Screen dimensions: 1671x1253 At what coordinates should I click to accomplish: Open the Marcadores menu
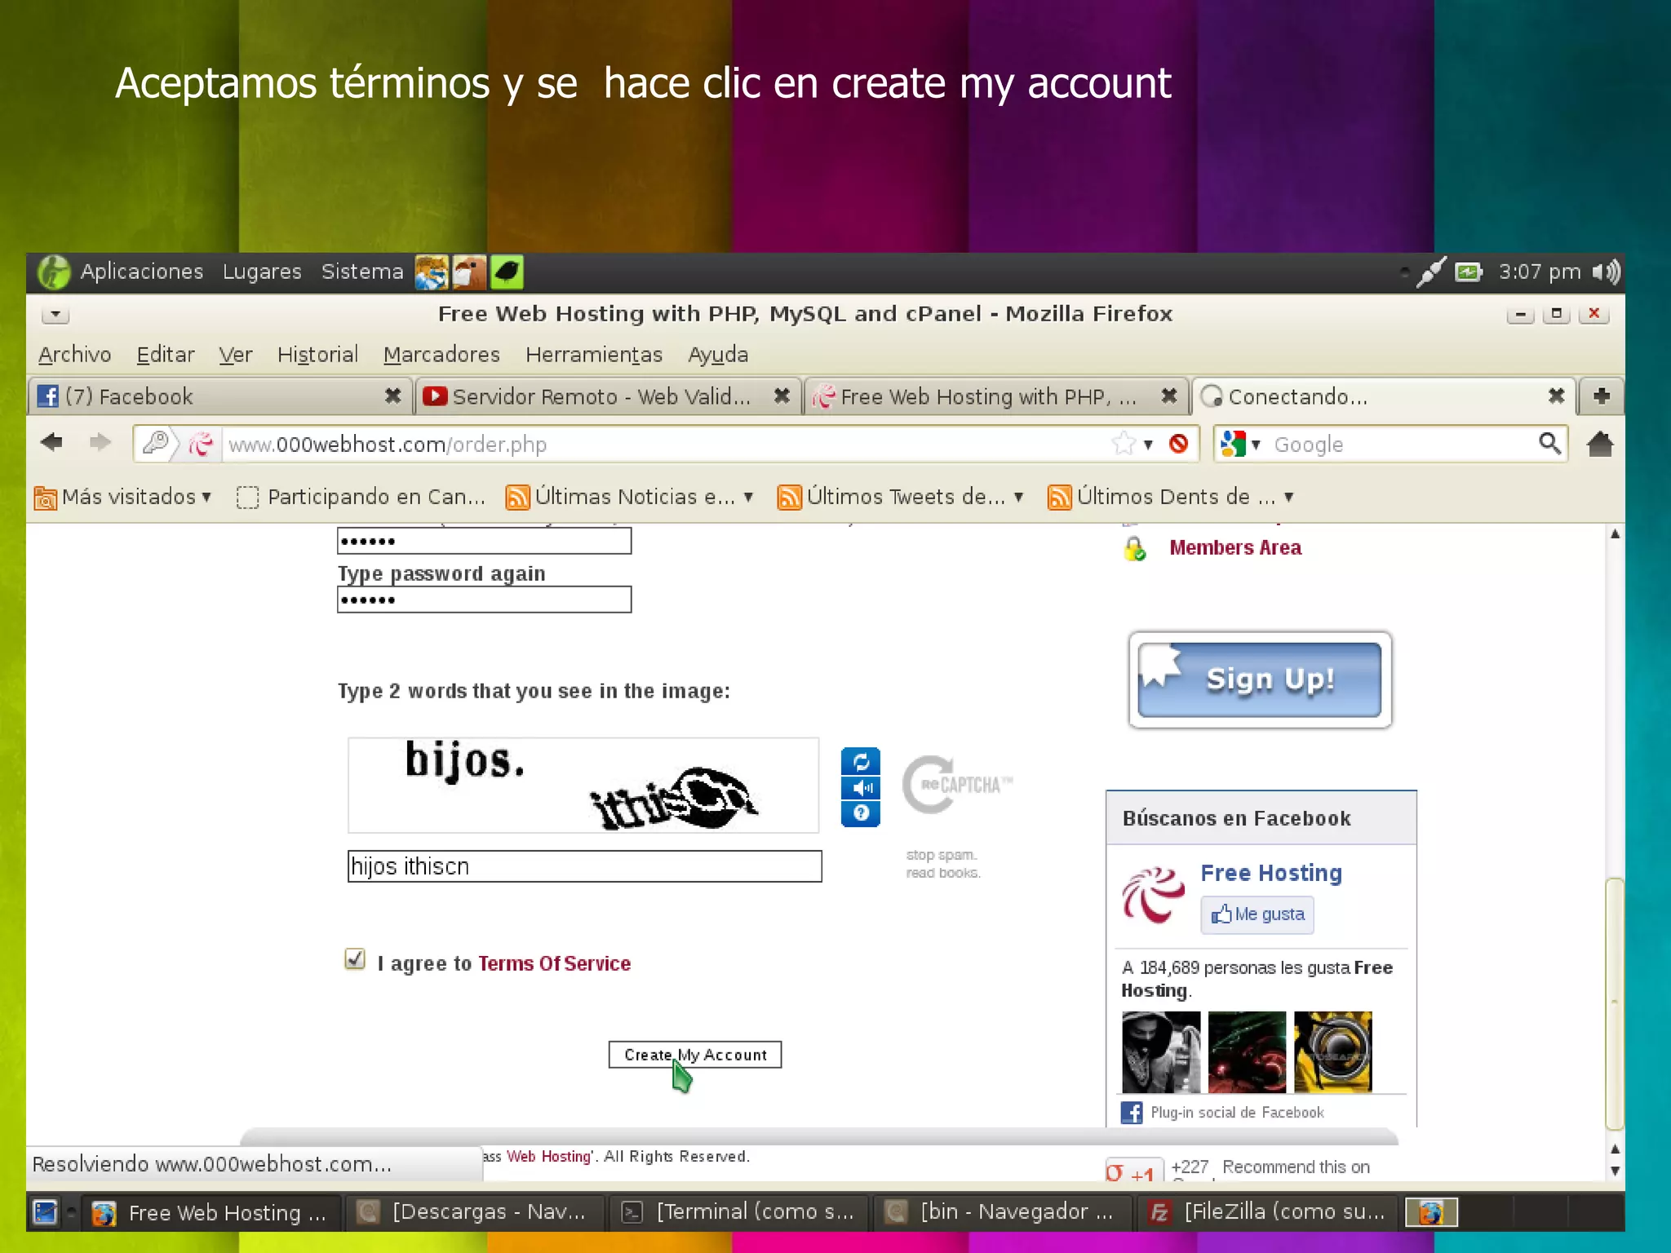pyautogui.click(x=441, y=354)
